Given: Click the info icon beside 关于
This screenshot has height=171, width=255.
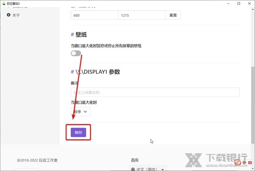Looking at the screenshot, I should tap(8, 15).
